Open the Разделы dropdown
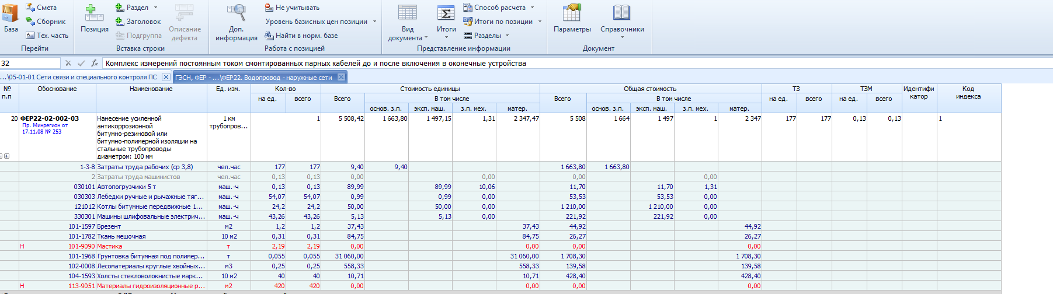The height and width of the screenshot is (294, 1053). click(486, 36)
